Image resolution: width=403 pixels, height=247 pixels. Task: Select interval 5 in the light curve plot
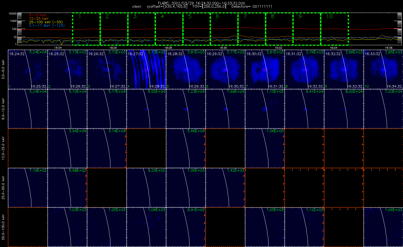[197, 29]
